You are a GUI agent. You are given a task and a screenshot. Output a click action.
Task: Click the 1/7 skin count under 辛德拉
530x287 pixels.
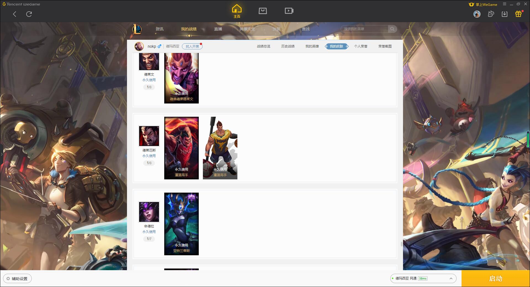(149, 239)
